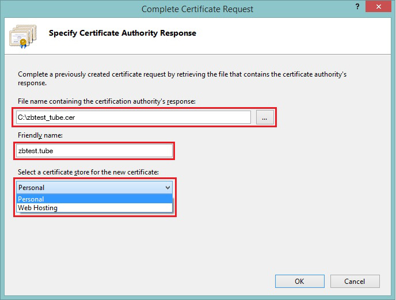Click the "Specify Certificate Authority Response" heading
This screenshot has height=300, width=396.
[122, 33]
